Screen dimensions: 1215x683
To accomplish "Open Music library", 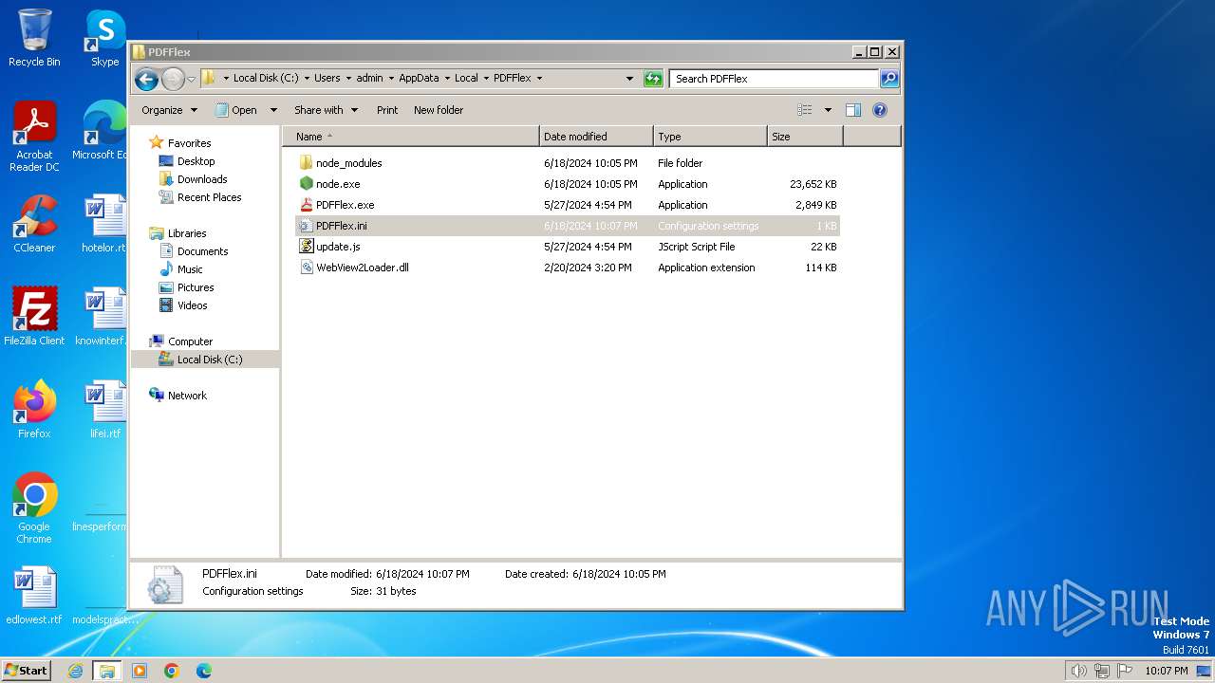I will [191, 269].
